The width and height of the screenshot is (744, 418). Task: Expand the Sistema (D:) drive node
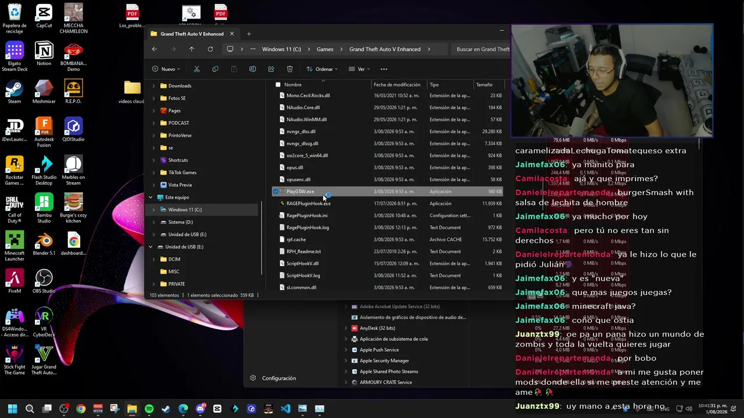[153, 222]
